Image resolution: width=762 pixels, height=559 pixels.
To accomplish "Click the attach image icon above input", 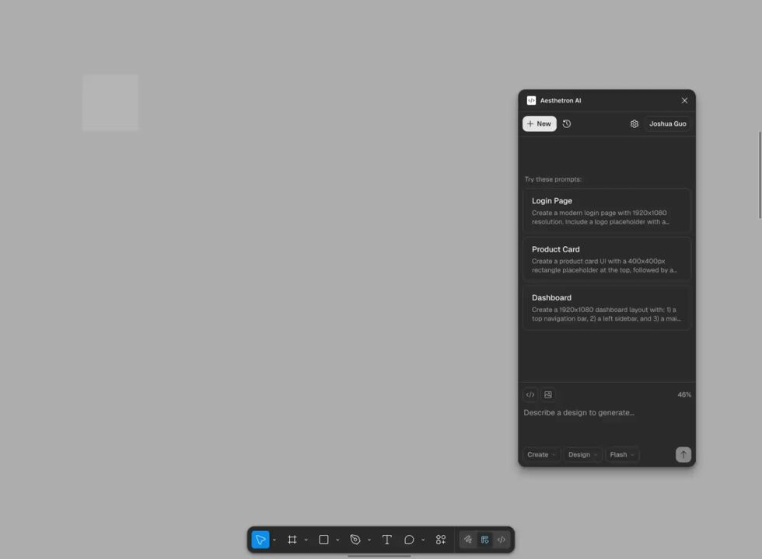I will click(548, 394).
